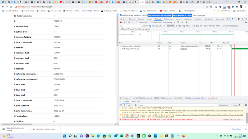Click red Load marker in timeline overview
The image size is (248, 139).
point(173,37)
